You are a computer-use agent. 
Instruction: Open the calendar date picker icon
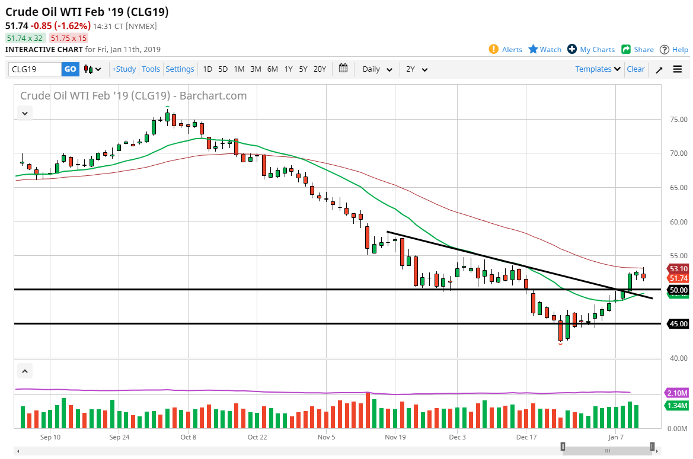point(343,69)
